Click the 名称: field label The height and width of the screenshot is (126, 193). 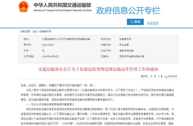coord(26,39)
